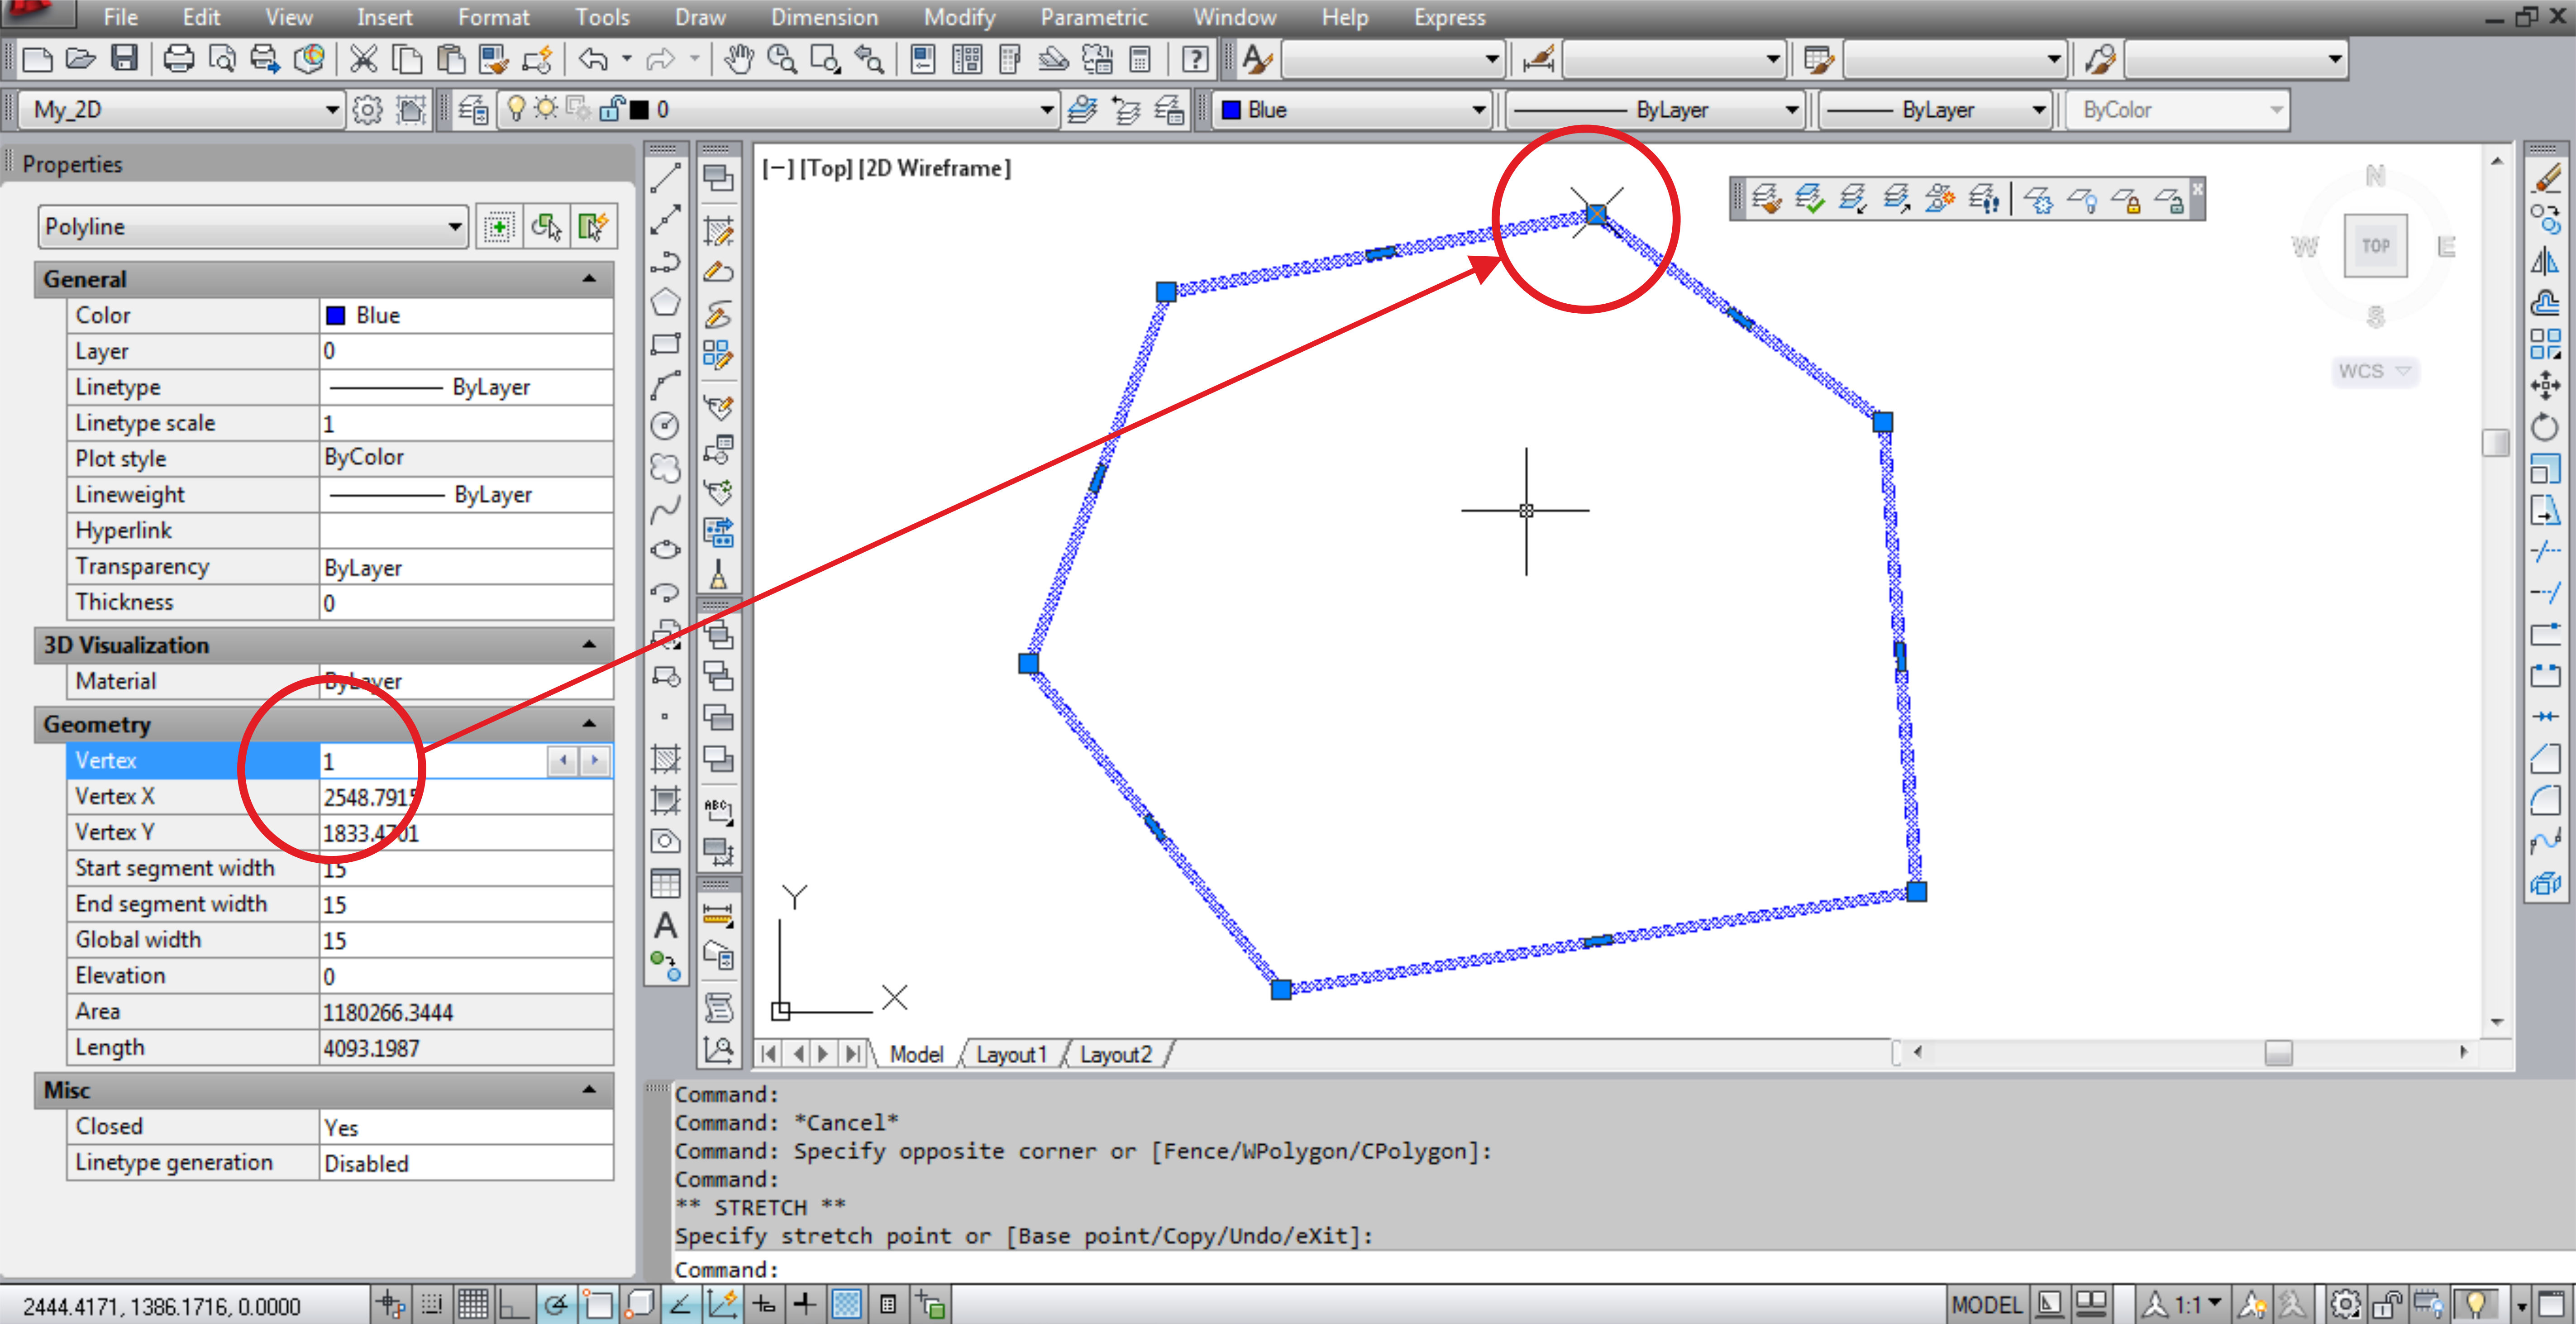Screen dimensions: 2576x1324
Task: Toggle Polar Tracking in status bar
Action: [556, 1305]
